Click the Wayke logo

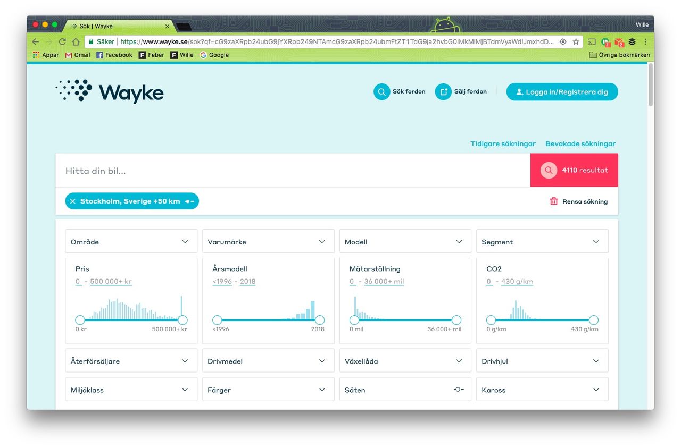coord(110,91)
